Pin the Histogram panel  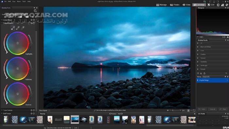[226, 8]
